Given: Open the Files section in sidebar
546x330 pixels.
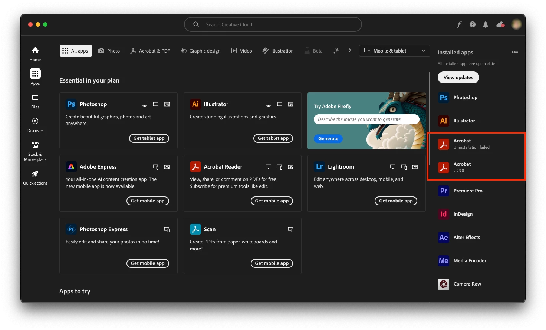Looking at the screenshot, I should point(35,101).
